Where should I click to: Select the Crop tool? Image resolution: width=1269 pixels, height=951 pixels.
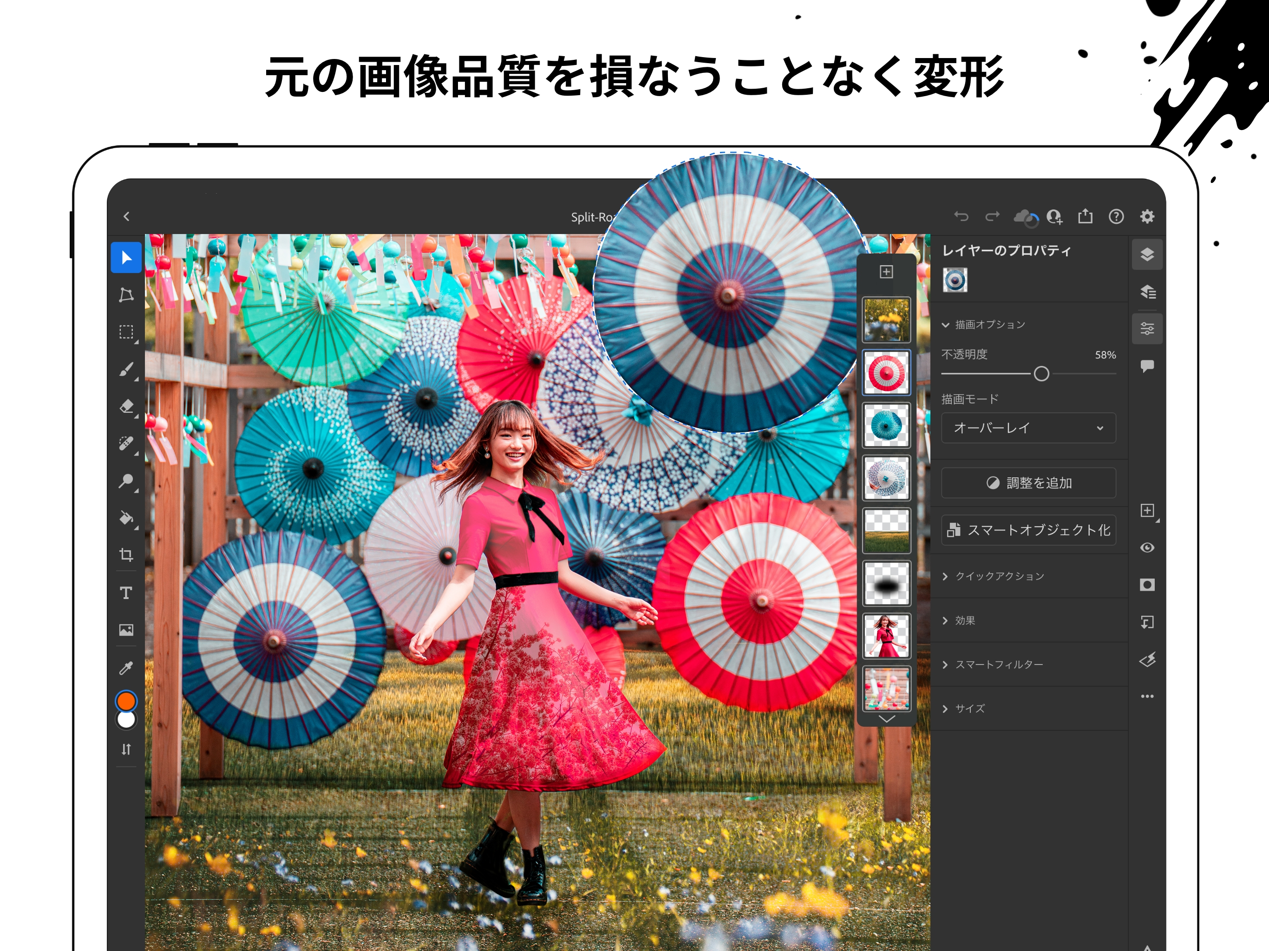(x=126, y=555)
